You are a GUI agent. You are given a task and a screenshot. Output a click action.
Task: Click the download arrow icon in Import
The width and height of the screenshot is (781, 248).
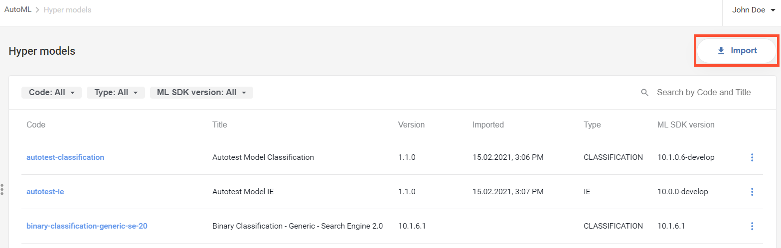click(721, 50)
